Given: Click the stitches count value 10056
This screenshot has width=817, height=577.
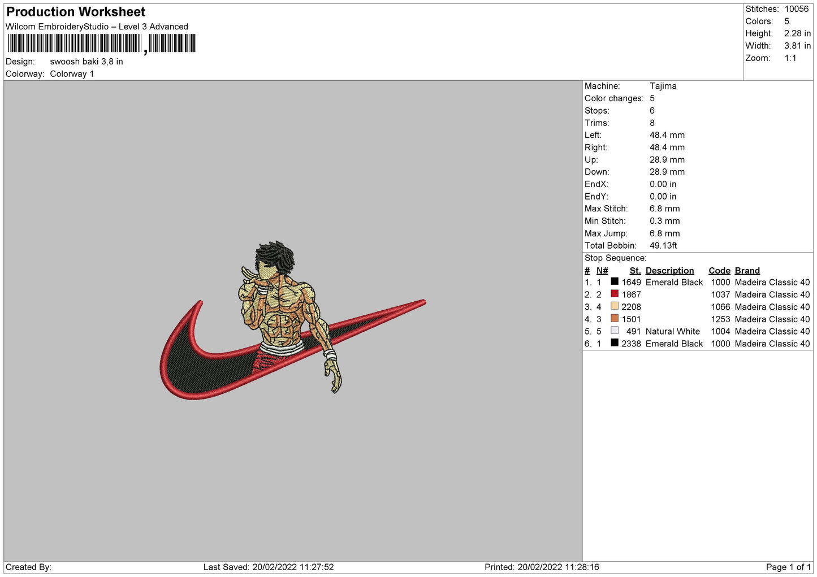Looking at the screenshot, I should (796, 9).
